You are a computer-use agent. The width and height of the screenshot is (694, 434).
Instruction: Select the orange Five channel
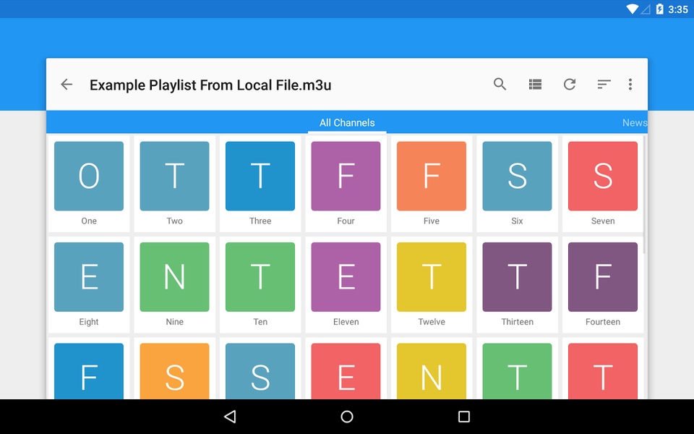(x=432, y=183)
